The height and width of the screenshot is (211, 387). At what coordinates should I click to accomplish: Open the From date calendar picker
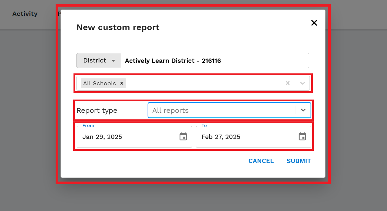coord(183,137)
